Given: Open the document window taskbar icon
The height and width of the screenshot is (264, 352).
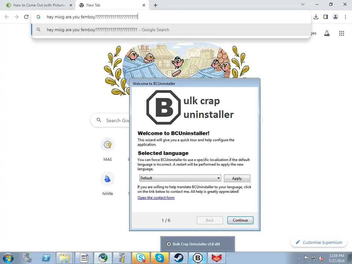Looking at the screenshot, I should 84,258.
